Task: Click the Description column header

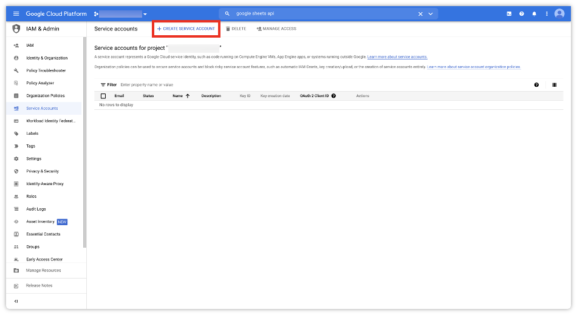Action: click(211, 96)
